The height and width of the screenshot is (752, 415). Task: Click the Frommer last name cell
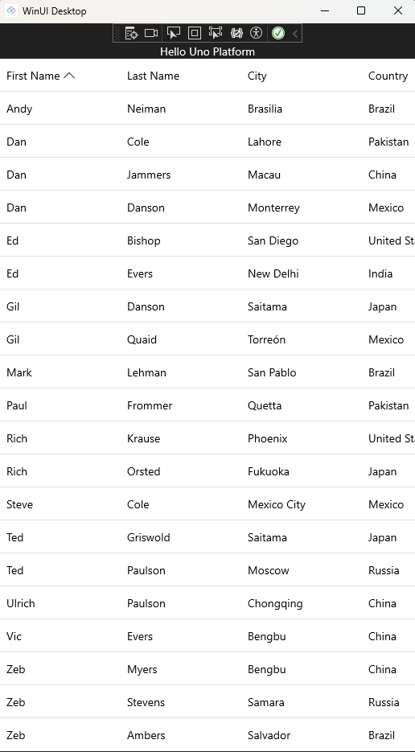(x=150, y=405)
